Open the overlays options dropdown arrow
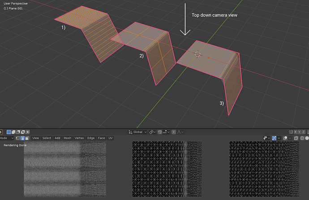This screenshot has width=309, height=200. (290, 138)
